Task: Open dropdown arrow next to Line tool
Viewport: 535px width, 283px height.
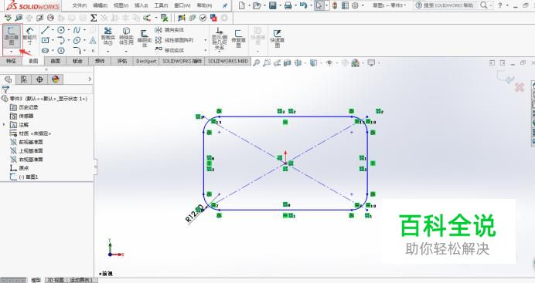Action: [53, 30]
